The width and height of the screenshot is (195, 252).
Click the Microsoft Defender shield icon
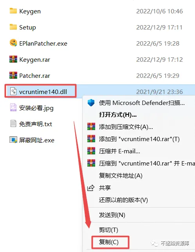coord(91,103)
